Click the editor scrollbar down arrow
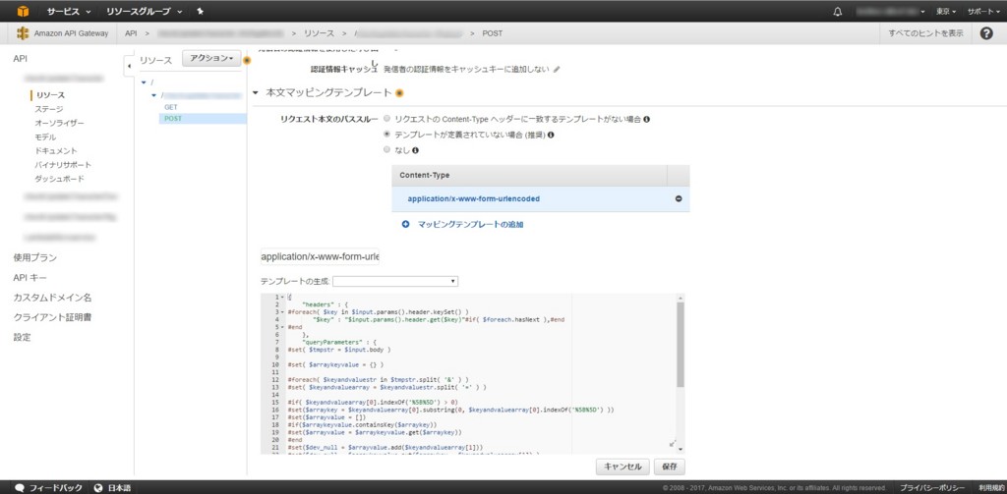The image size is (1007, 494). click(681, 449)
